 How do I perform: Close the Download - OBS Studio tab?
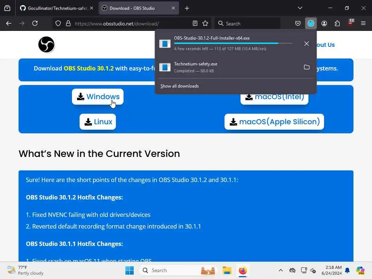173,8
